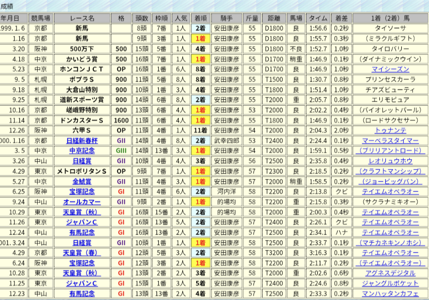429x300 pixels.
Task: Click the 騎手 column header
Action: 226,18
